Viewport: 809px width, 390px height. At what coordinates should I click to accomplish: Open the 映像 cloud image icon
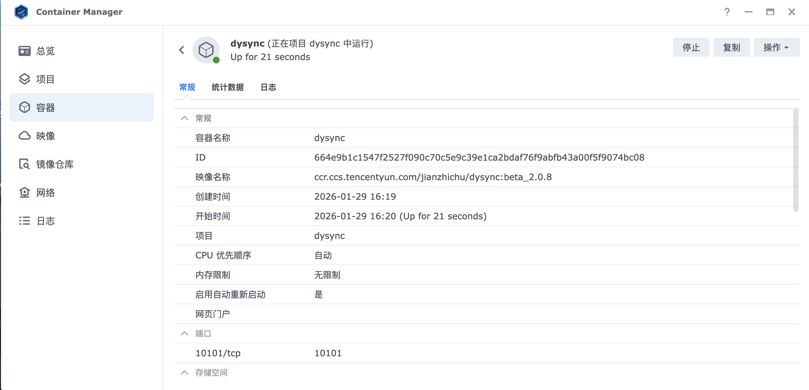[24, 136]
